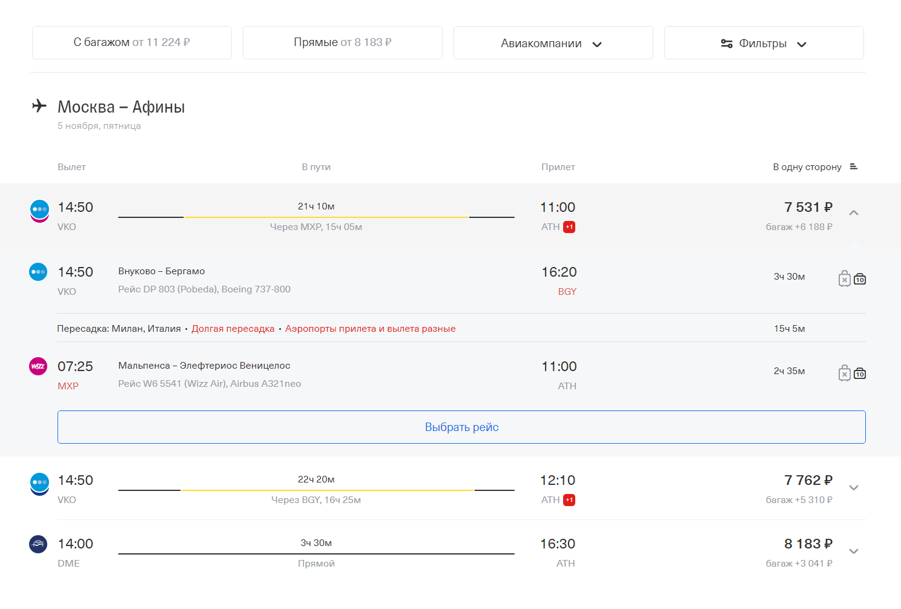Image resolution: width=901 pixels, height=609 pixels.
Task: Click the багаж +5 310 ₽ label
Action: point(799,500)
